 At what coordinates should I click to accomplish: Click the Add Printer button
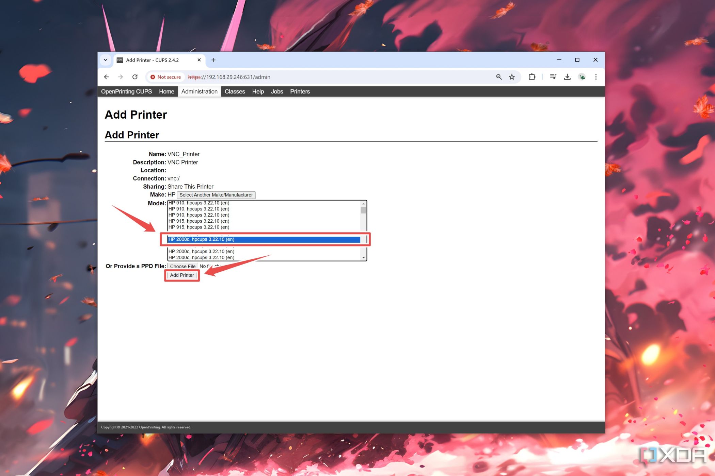click(181, 275)
